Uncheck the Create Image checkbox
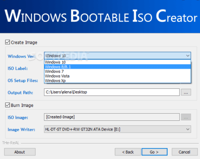 tap(8, 42)
